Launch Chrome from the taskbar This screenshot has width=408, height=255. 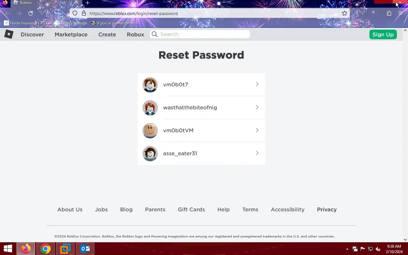pyautogui.click(x=46, y=249)
